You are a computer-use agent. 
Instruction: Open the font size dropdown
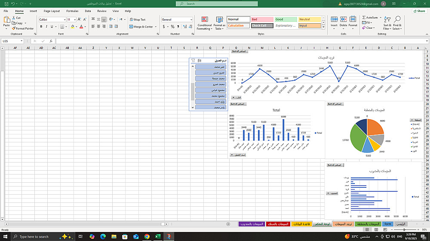click(75, 20)
